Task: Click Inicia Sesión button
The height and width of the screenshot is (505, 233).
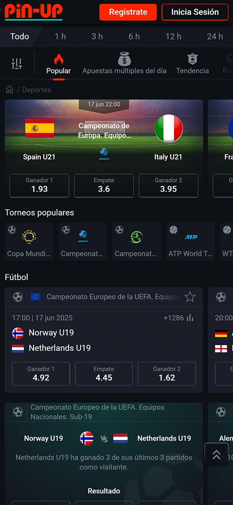Action: point(195,12)
